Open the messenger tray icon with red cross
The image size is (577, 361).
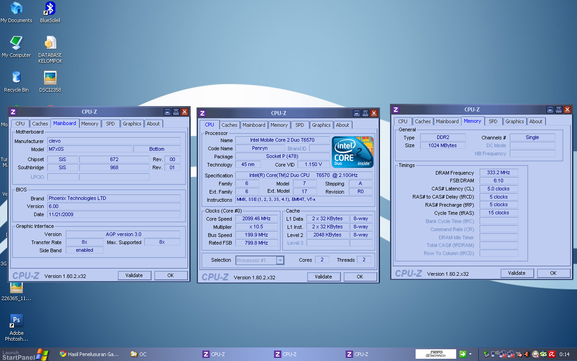coord(536,354)
